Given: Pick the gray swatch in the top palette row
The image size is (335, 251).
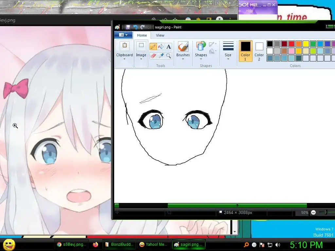Looking at the screenshot, I should point(277,44).
